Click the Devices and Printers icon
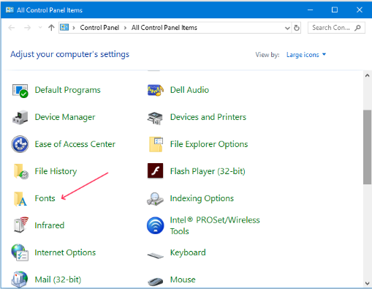 coord(155,118)
